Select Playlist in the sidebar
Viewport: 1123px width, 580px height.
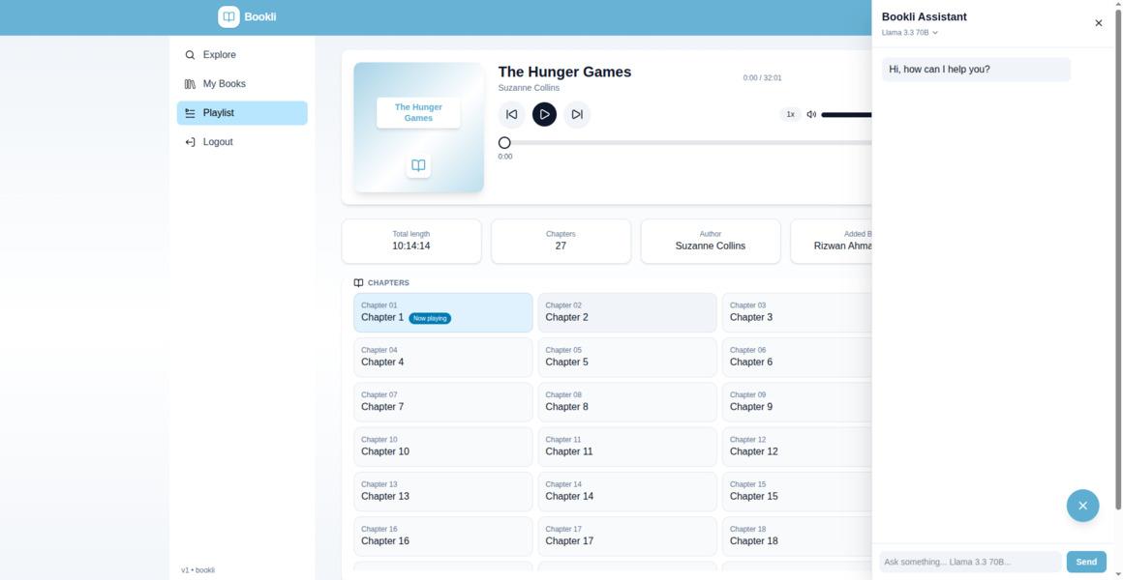tap(219, 113)
